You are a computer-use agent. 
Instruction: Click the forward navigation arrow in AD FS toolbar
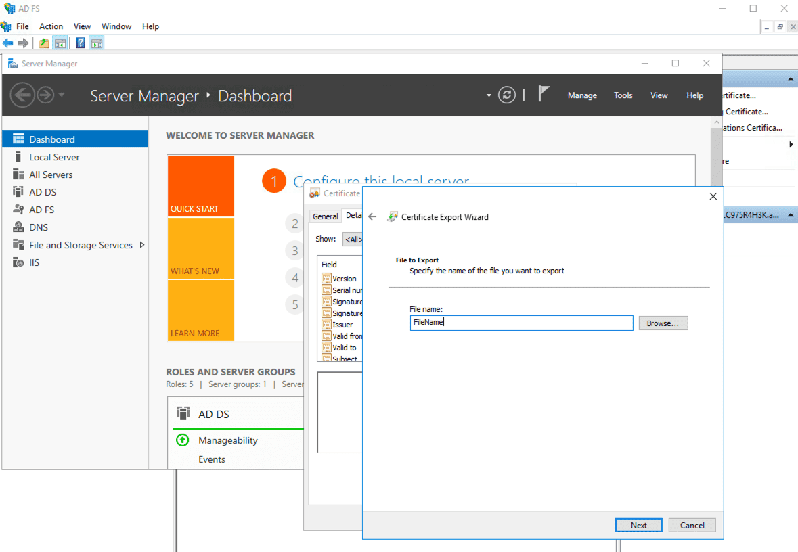(x=23, y=43)
